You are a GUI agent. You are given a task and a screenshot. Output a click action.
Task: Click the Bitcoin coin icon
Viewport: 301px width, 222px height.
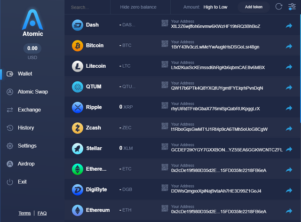pyautogui.click(x=78, y=46)
